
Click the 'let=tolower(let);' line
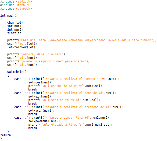pos(22,47)
